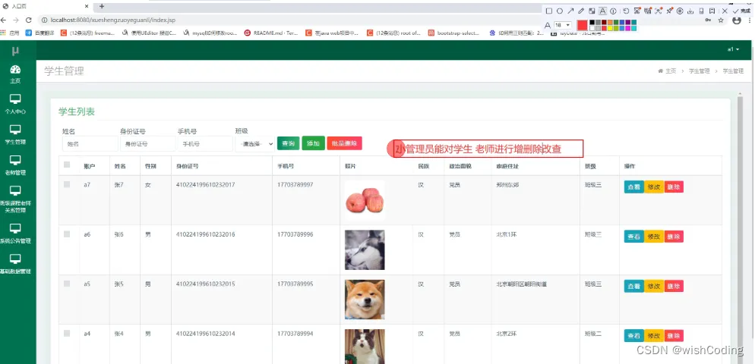Select the ellipse annotation tool

click(x=560, y=11)
